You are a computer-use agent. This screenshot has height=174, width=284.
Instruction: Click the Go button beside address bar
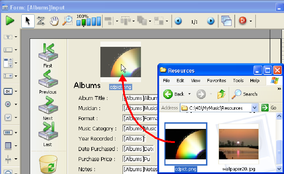(269, 108)
